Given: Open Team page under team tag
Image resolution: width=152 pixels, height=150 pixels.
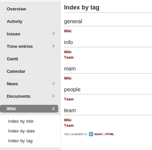Looking at the screenshot, I should [x=69, y=125].
